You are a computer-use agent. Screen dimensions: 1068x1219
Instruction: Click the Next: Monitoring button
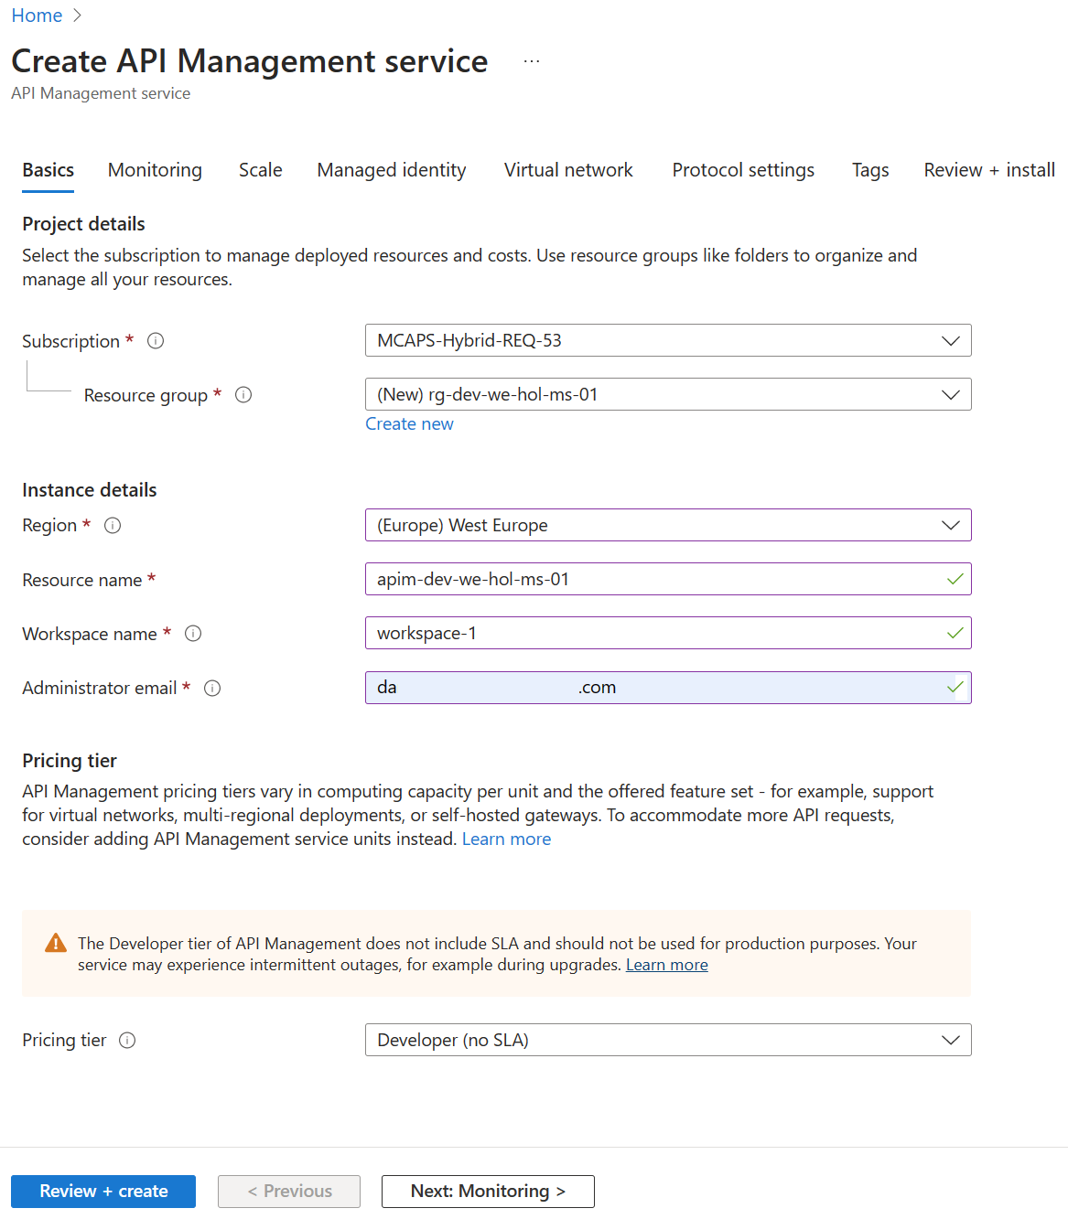coord(488,1192)
